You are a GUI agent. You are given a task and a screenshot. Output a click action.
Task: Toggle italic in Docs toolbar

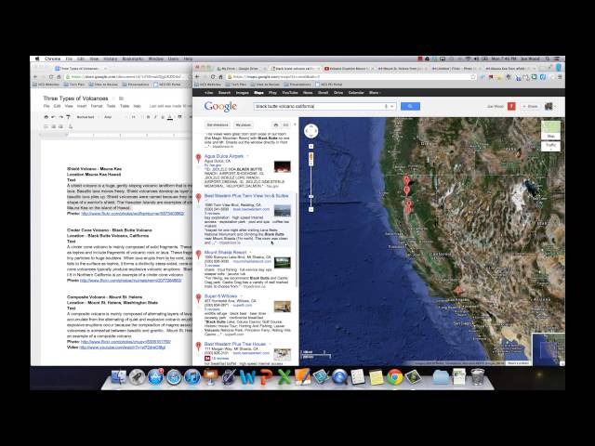[155, 117]
